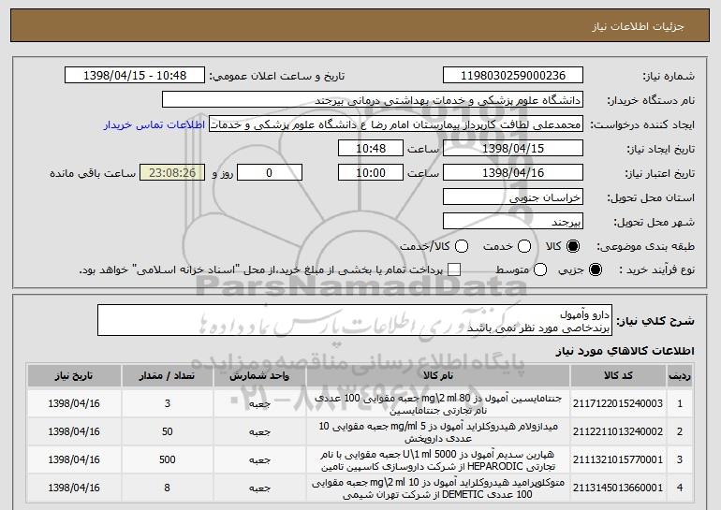Select the متوسط purchase type radio

540,270
